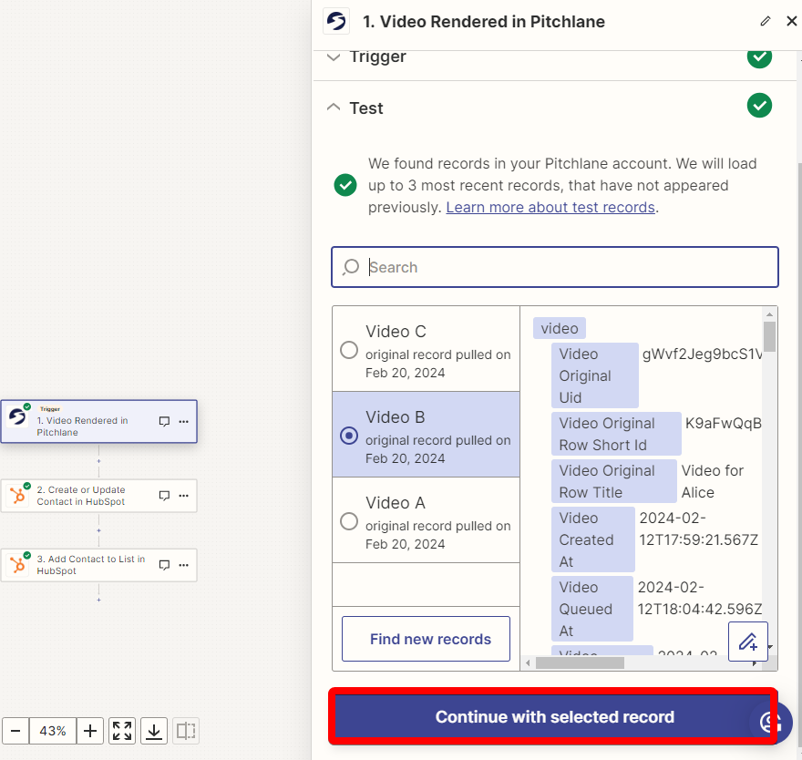Select the Video A radio button
The image size is (802, 760).
[349, 521]
